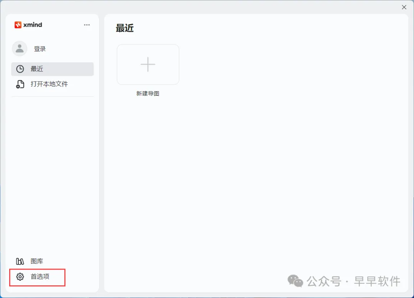Click the clock icon beside 最近
The image size is (414, 298).
[x=20, y=69]
